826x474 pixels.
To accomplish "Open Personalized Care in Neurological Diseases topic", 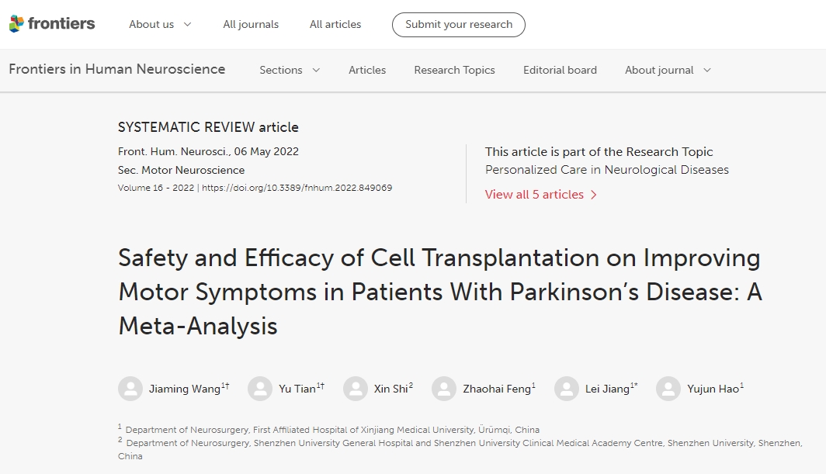I will pyautogui.click(x=607, y=170).
